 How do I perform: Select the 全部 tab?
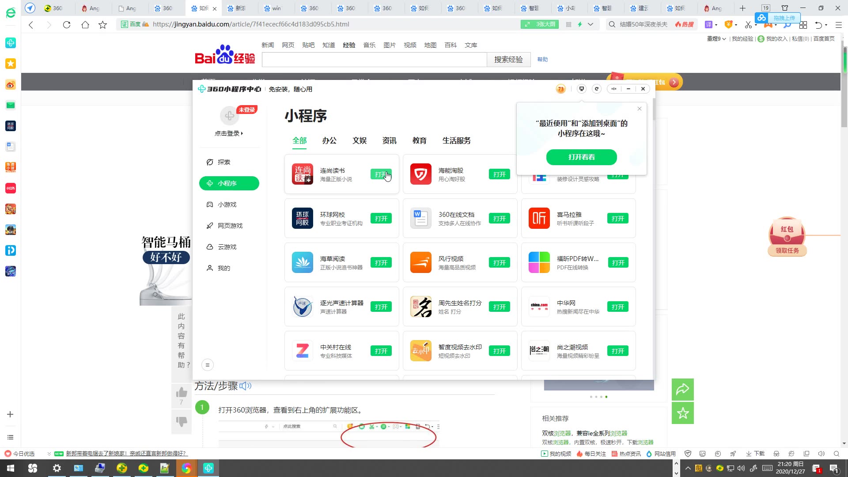point(299,140)
